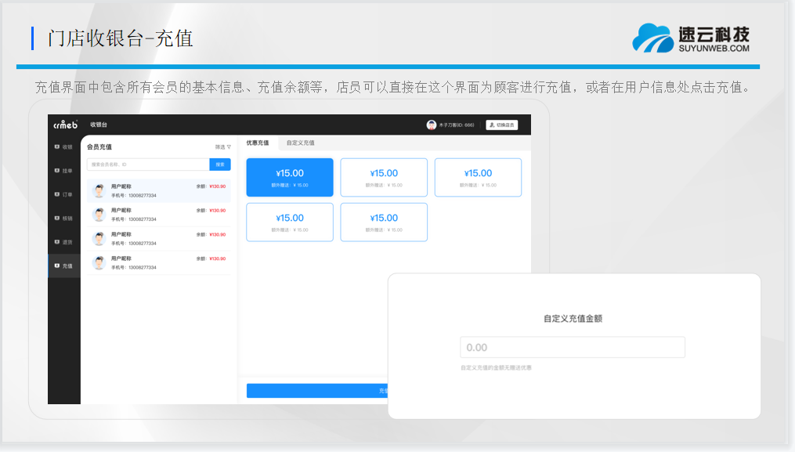Select the highlighted ¥15.00 recharge option

[x=290, y=177]
